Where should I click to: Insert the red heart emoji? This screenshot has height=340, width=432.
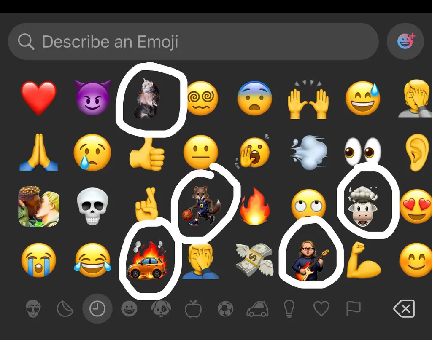[38, 98]
